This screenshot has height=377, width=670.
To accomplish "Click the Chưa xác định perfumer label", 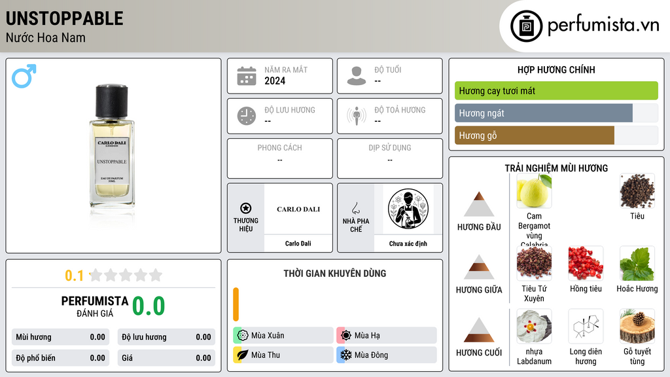I will (408, 243).
